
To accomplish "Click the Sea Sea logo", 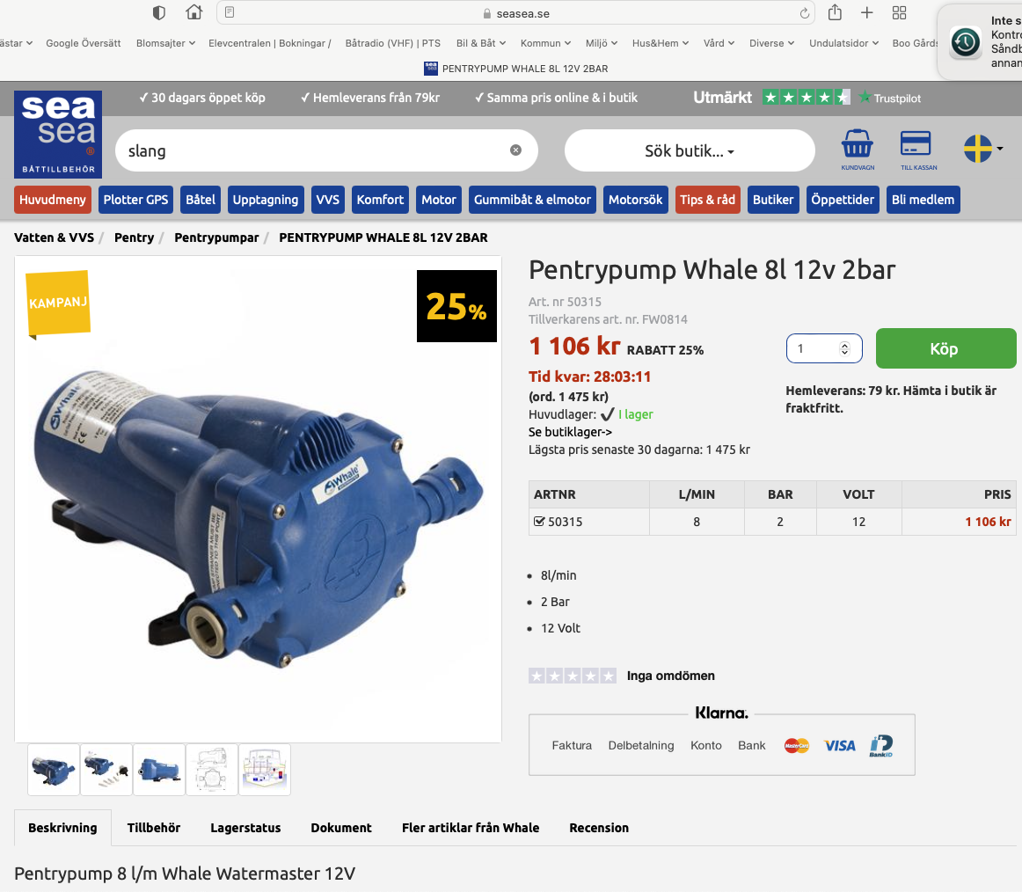I will [x=58, y=134].
